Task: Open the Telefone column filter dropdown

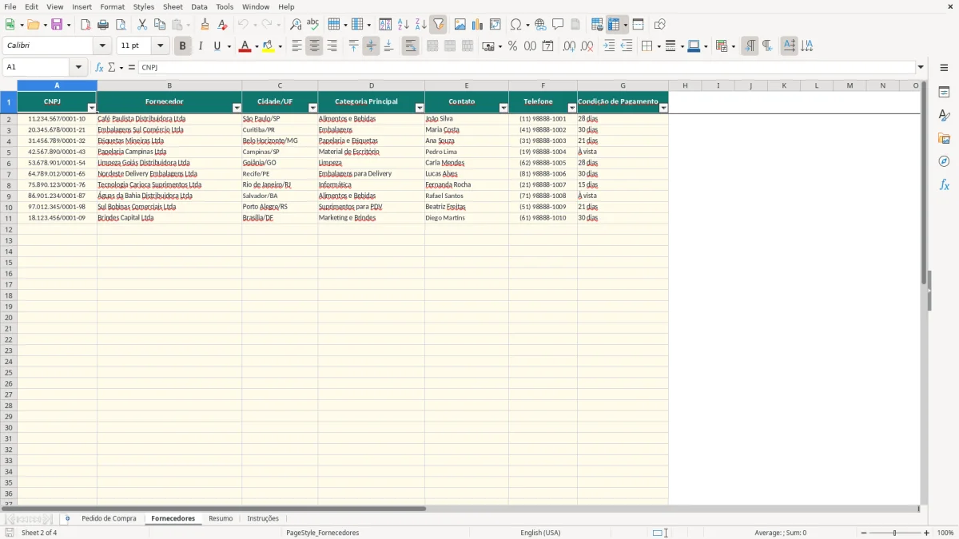Action: pos(572,108)
